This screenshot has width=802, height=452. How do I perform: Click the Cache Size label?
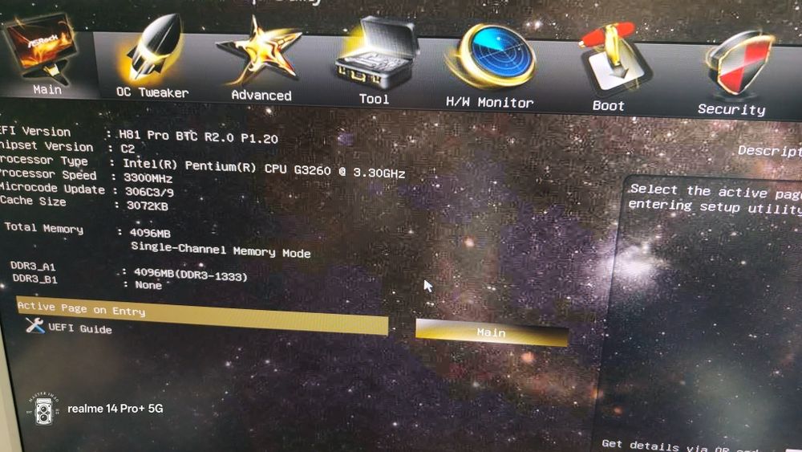point(33,201)
